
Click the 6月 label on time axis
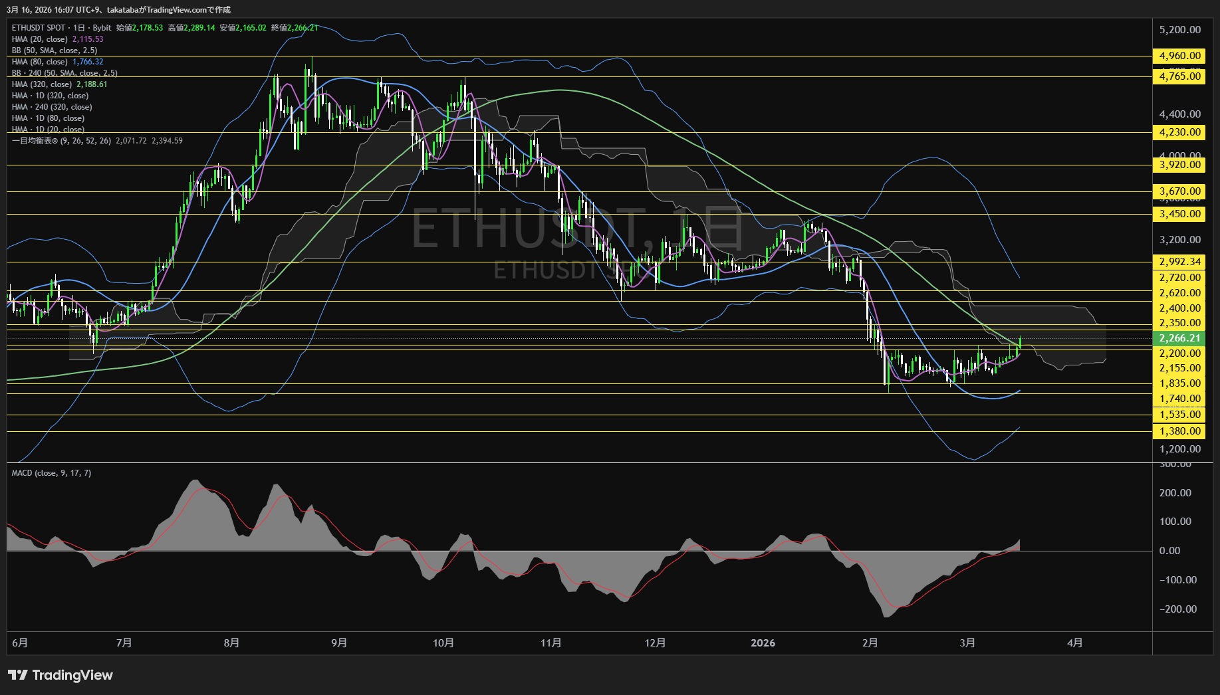pyautogui.click(x=20, y=643)
